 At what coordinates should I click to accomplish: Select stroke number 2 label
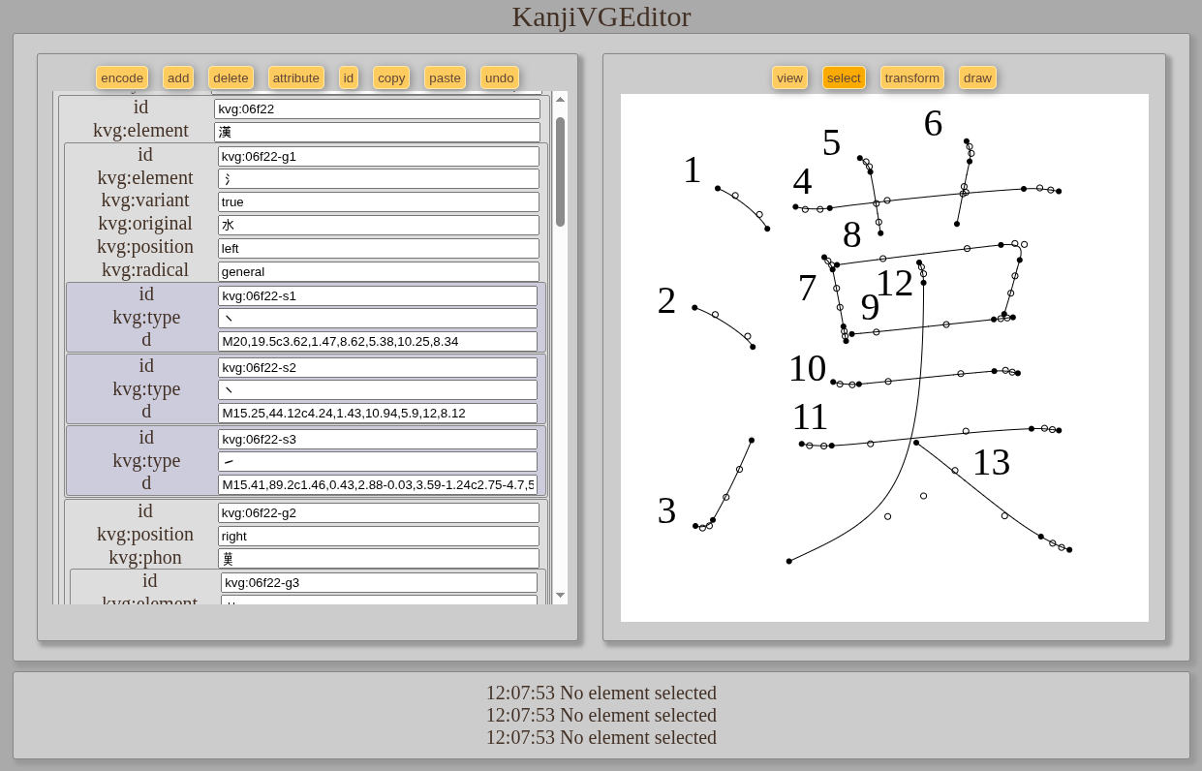coord(666,300)
